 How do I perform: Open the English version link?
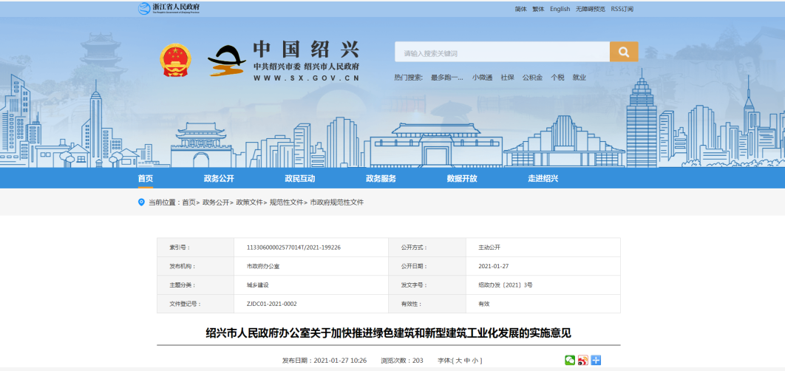pyautogui.click(x=560, y=9)
